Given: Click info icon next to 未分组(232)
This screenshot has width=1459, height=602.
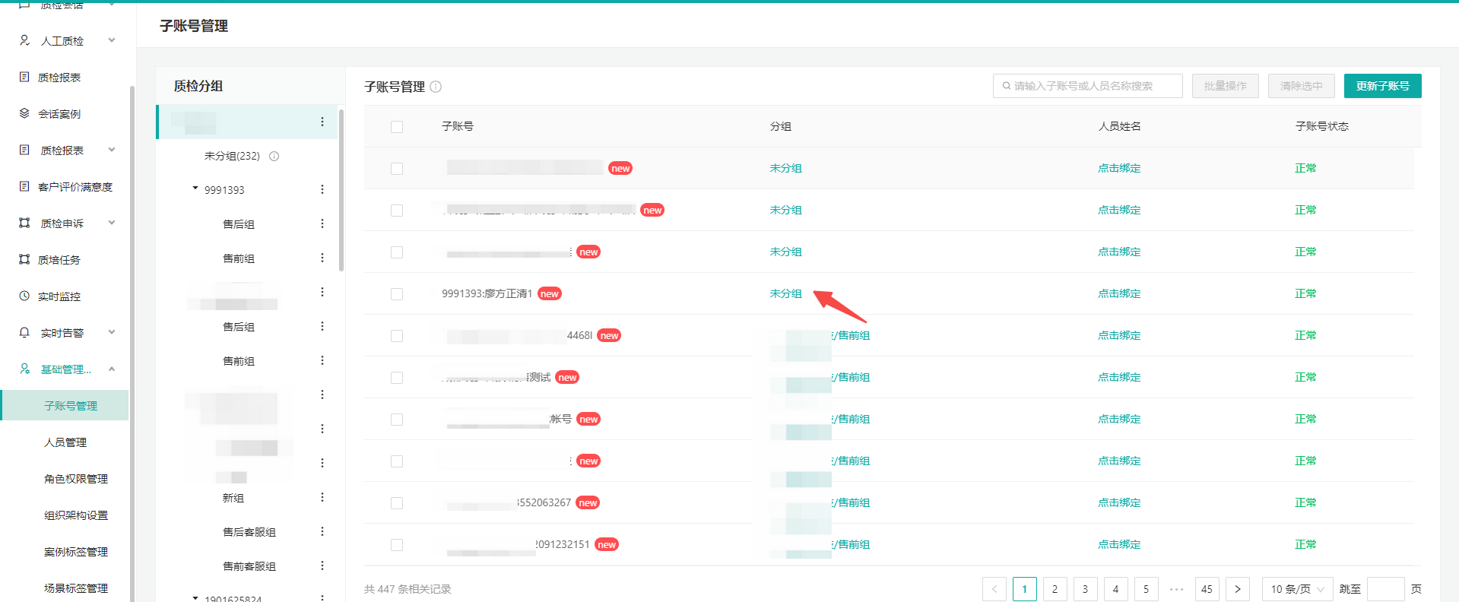Looking at the screenshot, I should [x=274, y=156].
